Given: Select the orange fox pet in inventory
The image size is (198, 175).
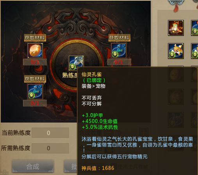Looking at the screenshot, I should coord(176,51).
